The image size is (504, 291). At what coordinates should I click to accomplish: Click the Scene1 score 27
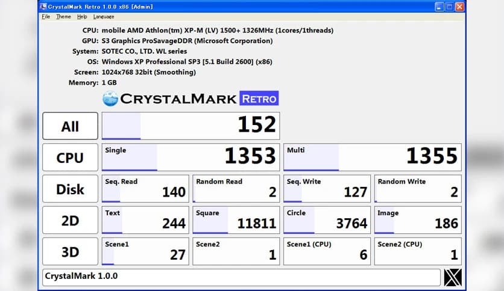tap(145, 251)
